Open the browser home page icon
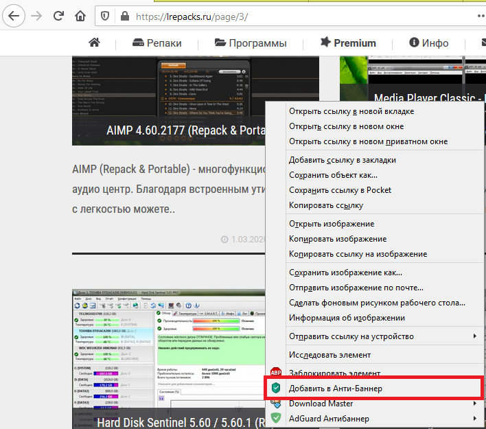The height and width of the screenshot is (429, 486). click(80, 16)
